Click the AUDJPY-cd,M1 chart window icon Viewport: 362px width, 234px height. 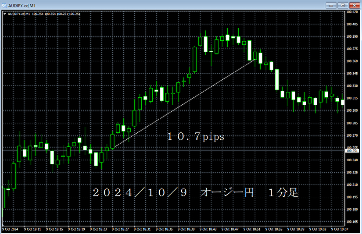4,5
